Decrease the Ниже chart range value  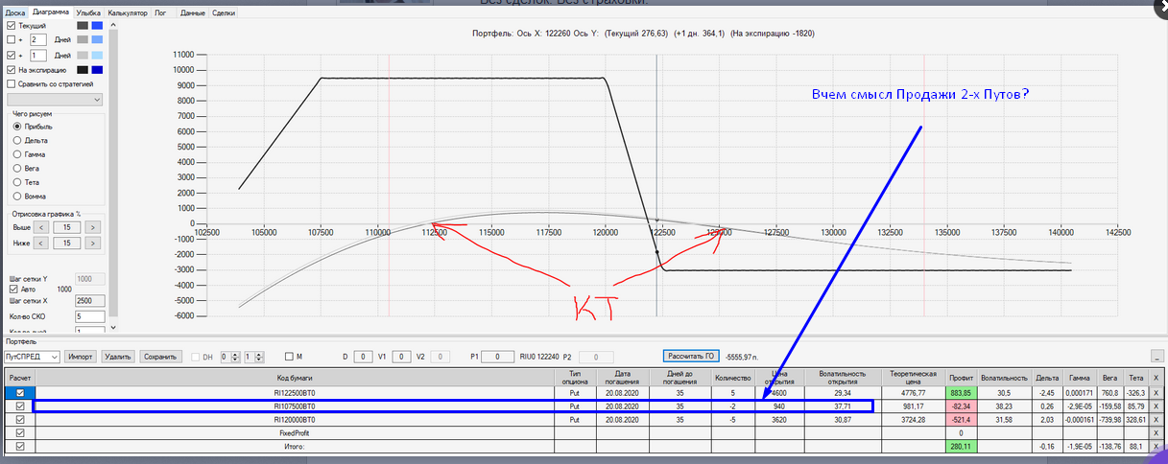pos(40,244)
